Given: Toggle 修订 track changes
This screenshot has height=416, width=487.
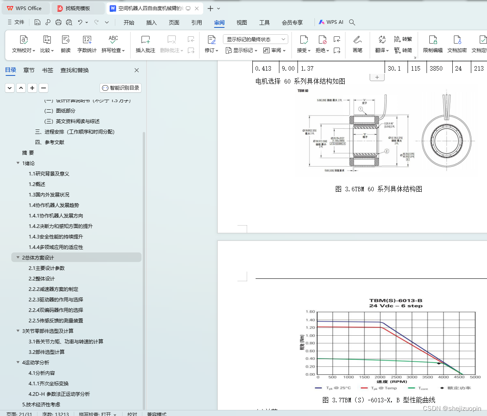Looking at the screenshot, I should pyautogui.click(x=212, y=44).
